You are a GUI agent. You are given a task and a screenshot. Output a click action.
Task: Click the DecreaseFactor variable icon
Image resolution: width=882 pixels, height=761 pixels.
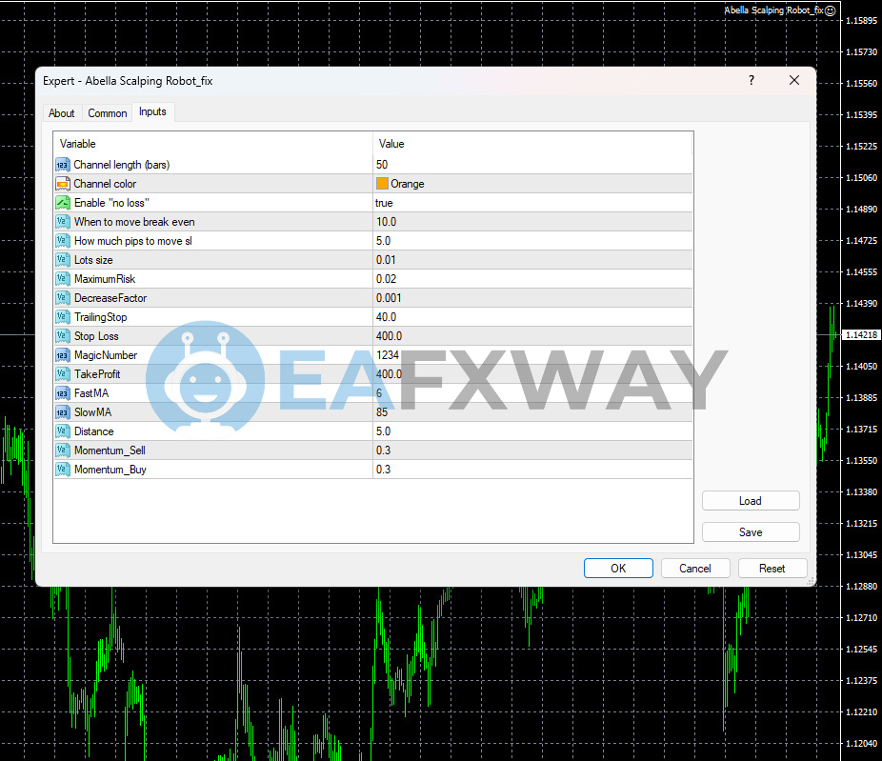[63, 298]
